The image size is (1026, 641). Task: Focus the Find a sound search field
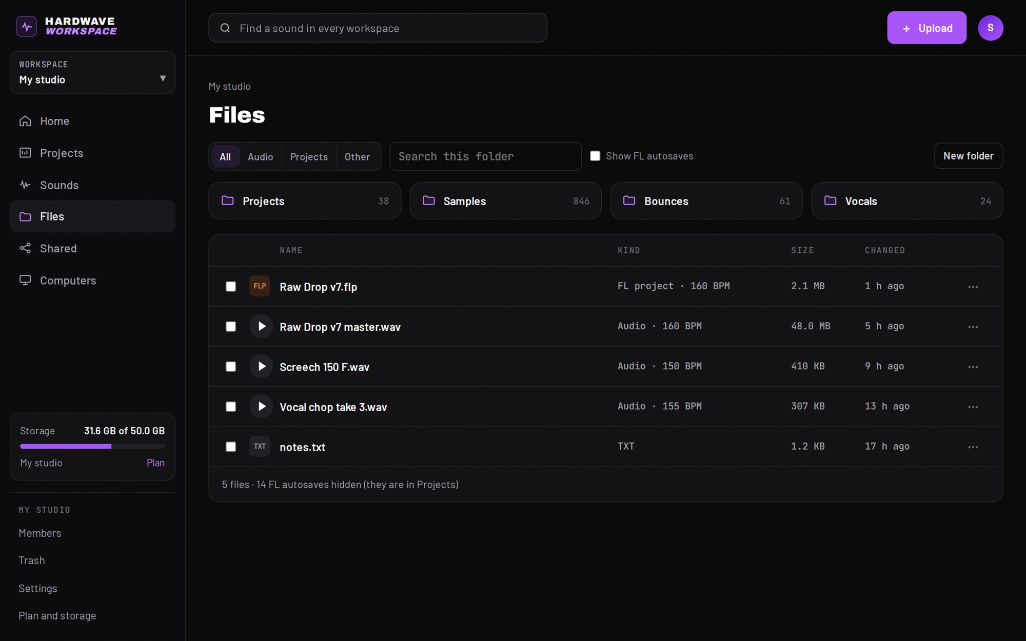tap(378, 28)
